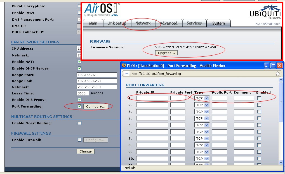Check Enabled for port forwarding rule 8

pyautogui.click(x=259, y=145)
